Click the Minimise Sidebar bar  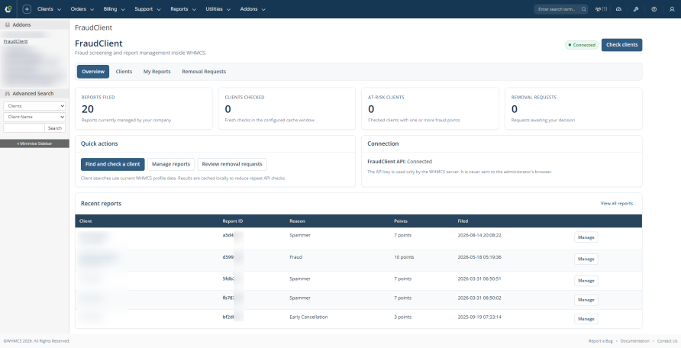tap(34, 143)
